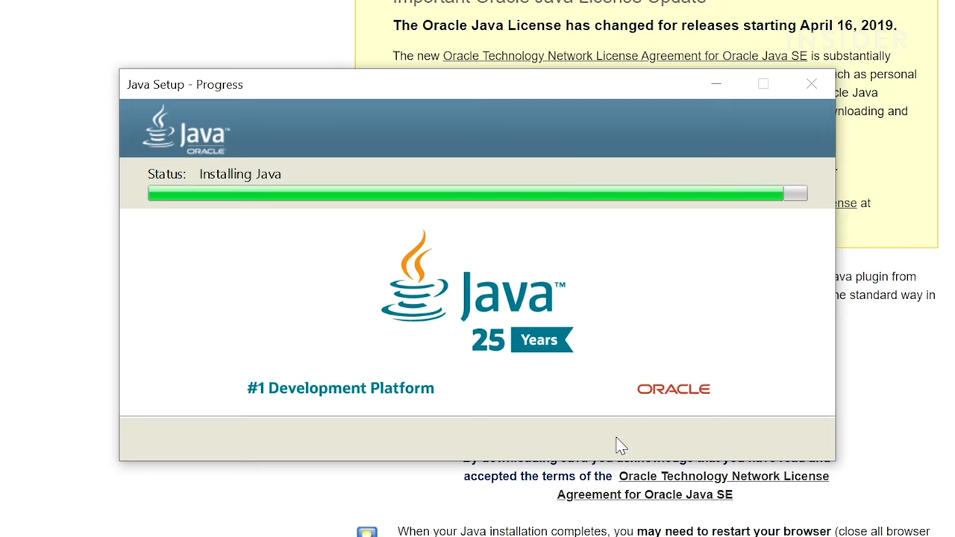Click the Java Oracle logo in installer header

coord(186,130)
